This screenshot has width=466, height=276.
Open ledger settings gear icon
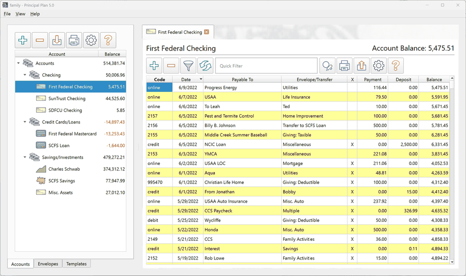pos(378,66)
